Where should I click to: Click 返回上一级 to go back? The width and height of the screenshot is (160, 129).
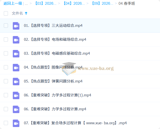12,3
